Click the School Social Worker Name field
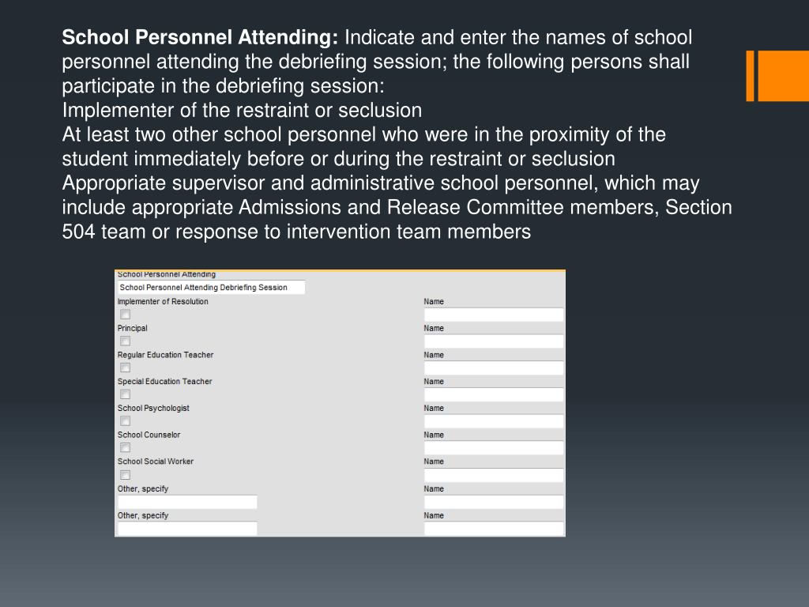This screenshot has height=607, width=809. (494, 475)
